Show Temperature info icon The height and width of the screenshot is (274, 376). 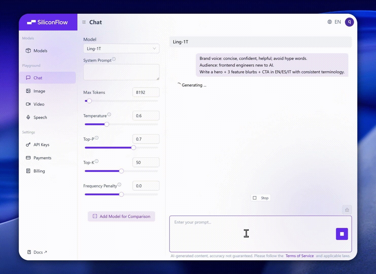coord(109,114)
